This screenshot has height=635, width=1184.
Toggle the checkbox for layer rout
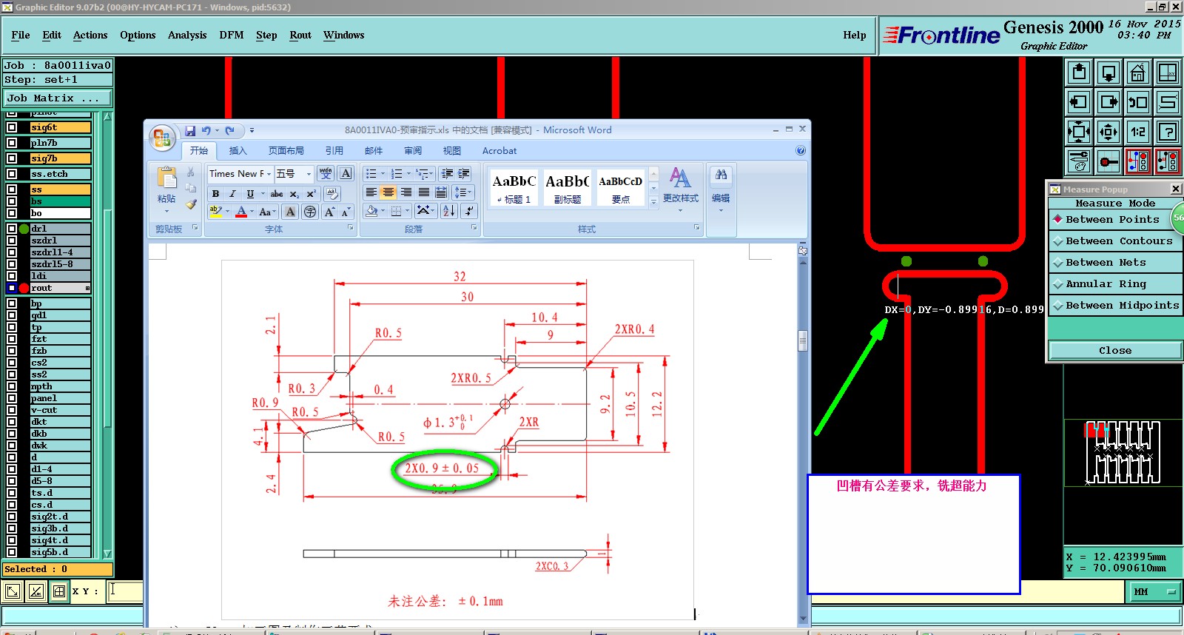click(x=12, y=288)
